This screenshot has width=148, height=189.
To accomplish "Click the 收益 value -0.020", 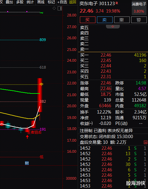I will (105, 123).
